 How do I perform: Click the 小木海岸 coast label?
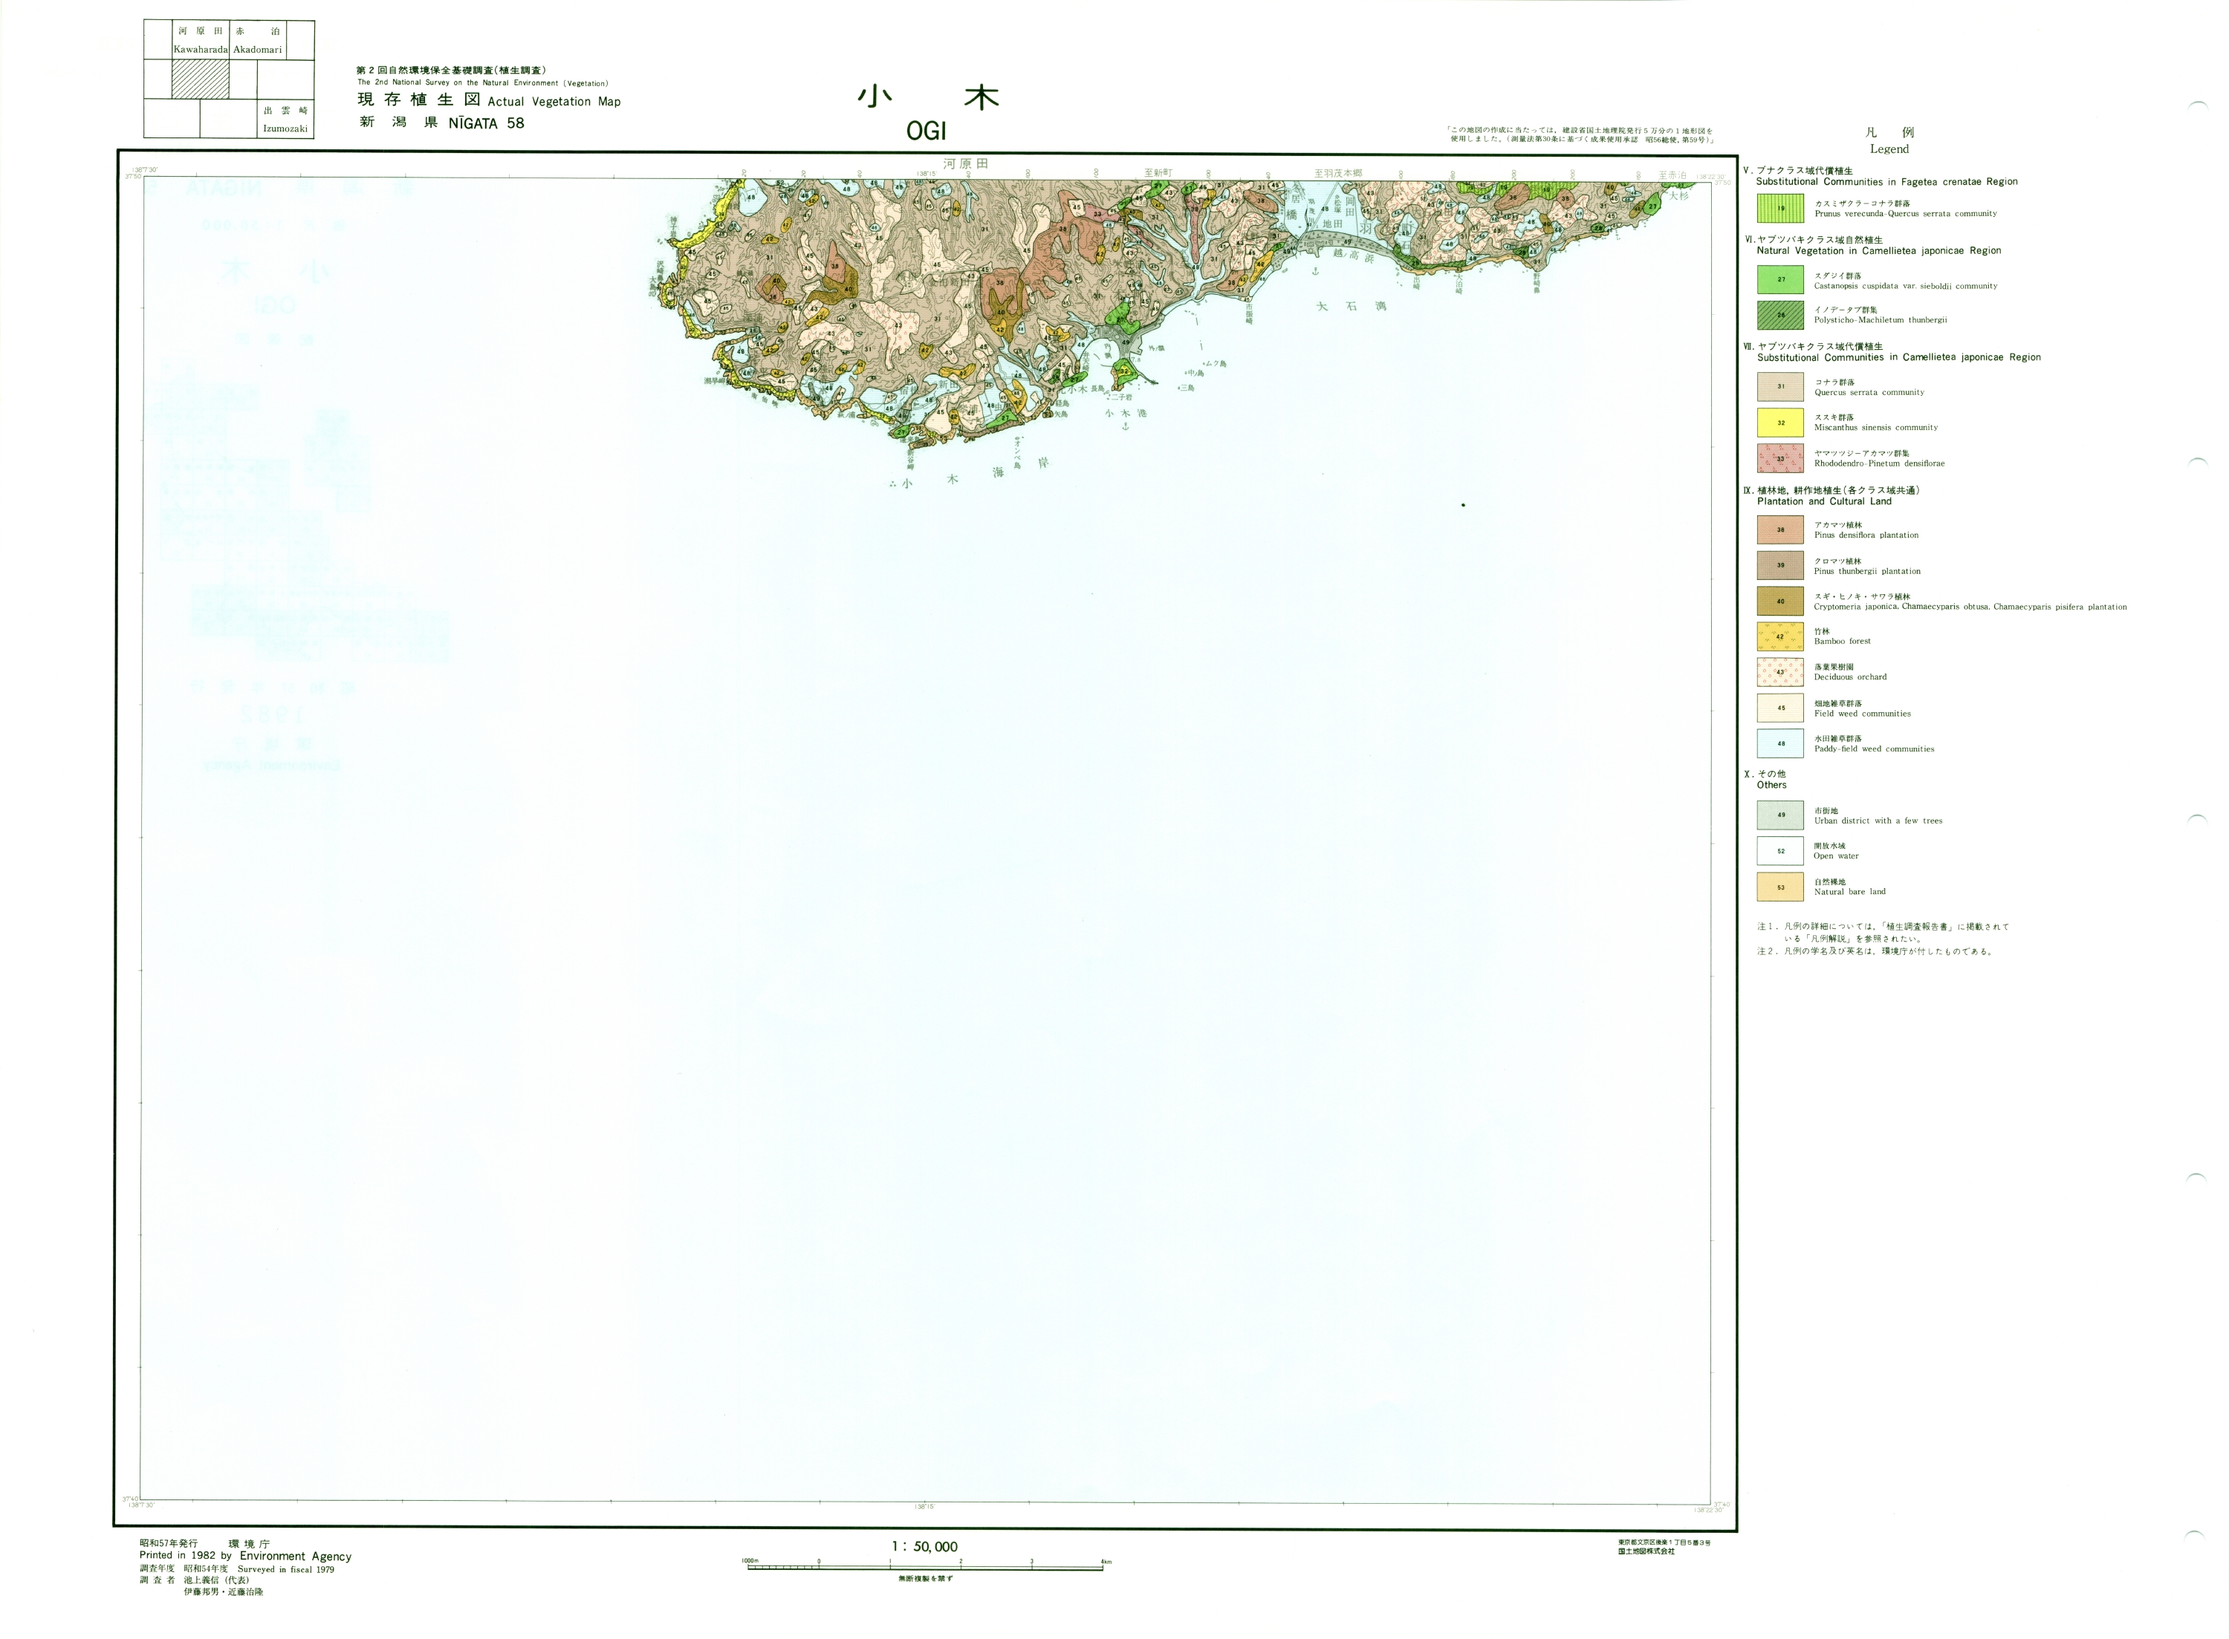975,473
